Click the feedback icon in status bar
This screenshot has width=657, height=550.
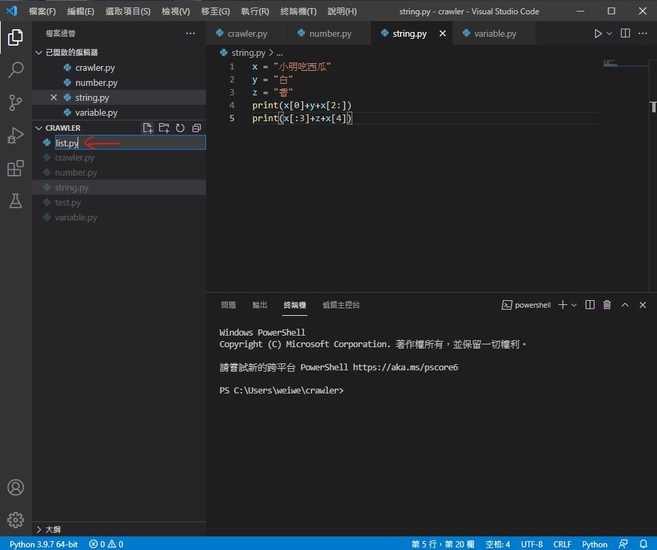tap(624, 544)
